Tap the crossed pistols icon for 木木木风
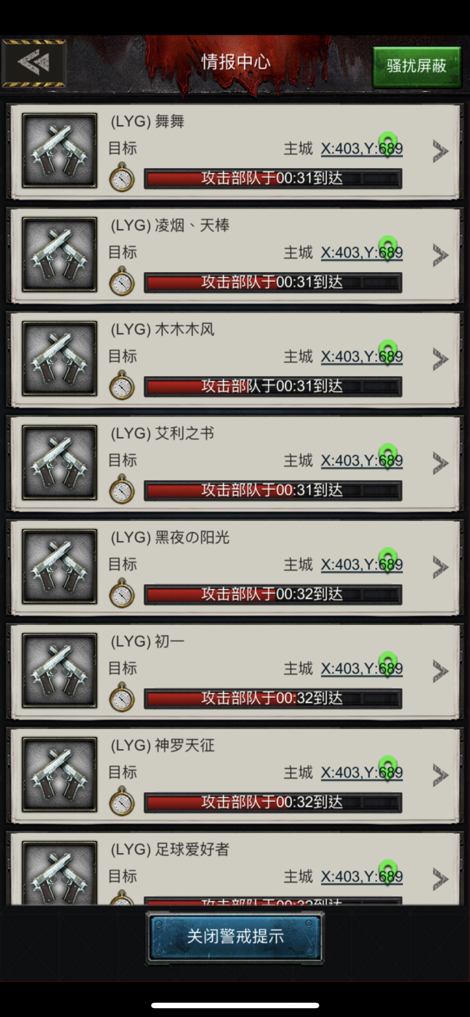470x1017 pixels. pos(60,359)
